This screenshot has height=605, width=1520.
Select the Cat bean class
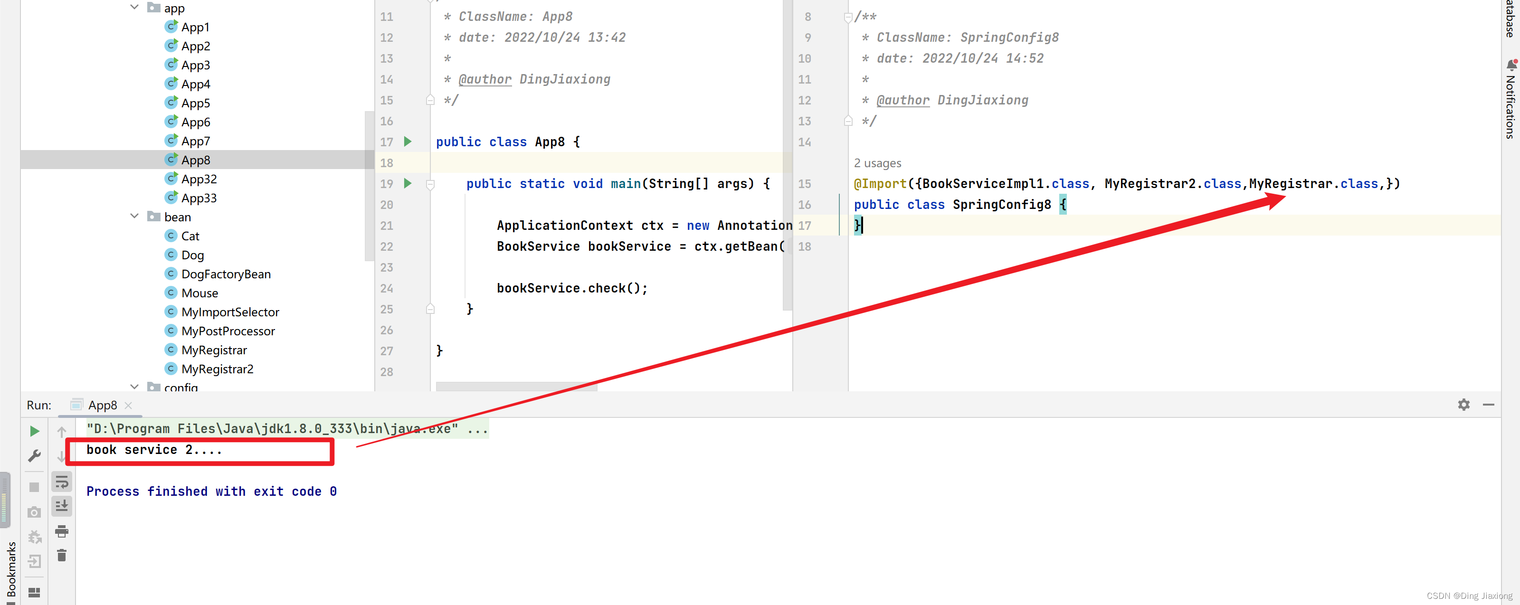[x=190, y=236]
